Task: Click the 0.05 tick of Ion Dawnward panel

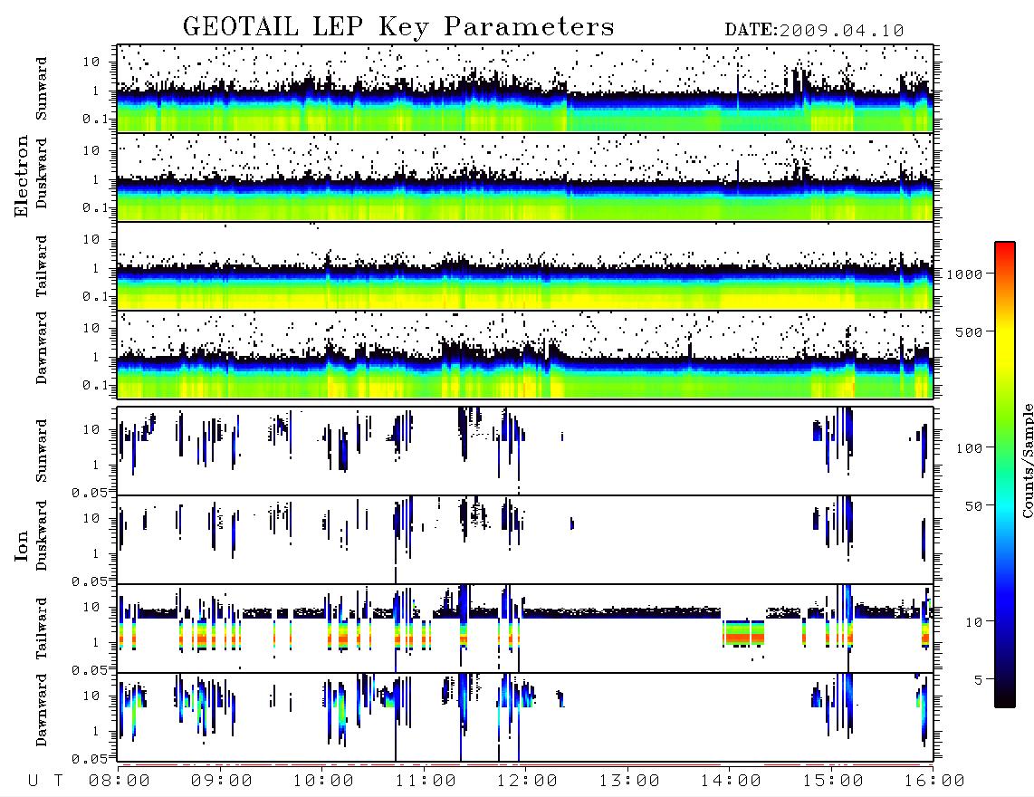Action: tap(89, 759)
